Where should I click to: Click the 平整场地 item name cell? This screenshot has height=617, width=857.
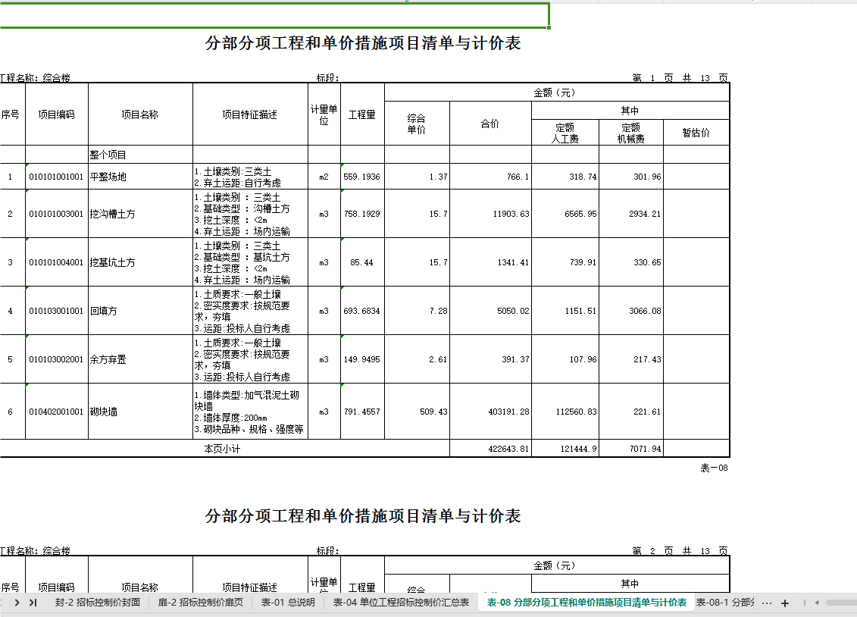[x=140, y=177]
